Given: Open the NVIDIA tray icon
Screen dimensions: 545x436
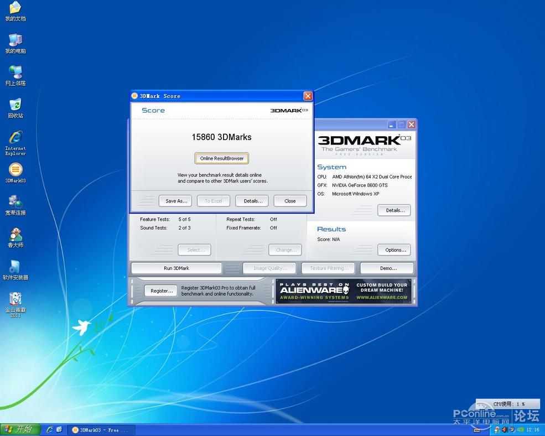Looking at the screenshot, I should [520, 430].
